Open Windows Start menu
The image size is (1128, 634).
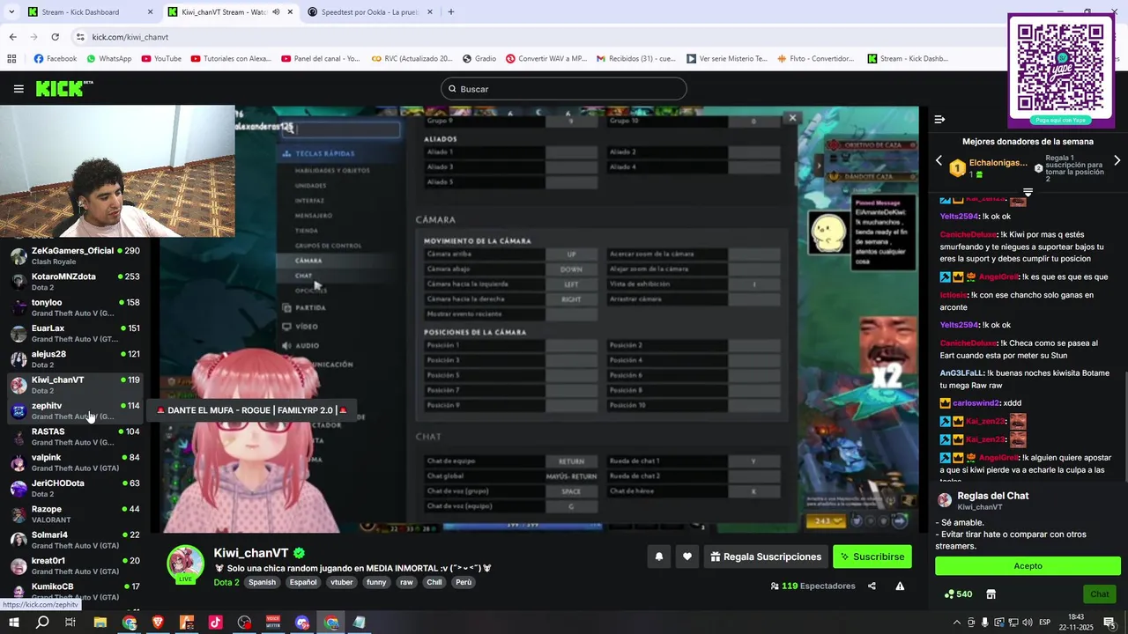click(14, 623)
